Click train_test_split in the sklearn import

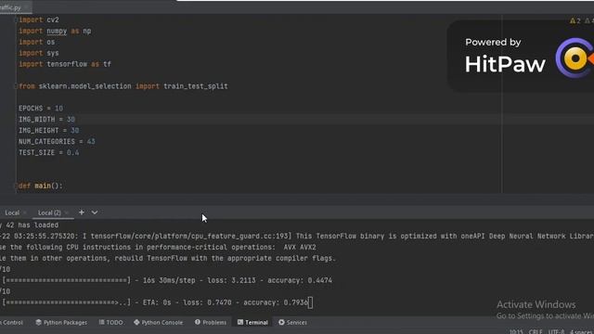coord(196,86)
